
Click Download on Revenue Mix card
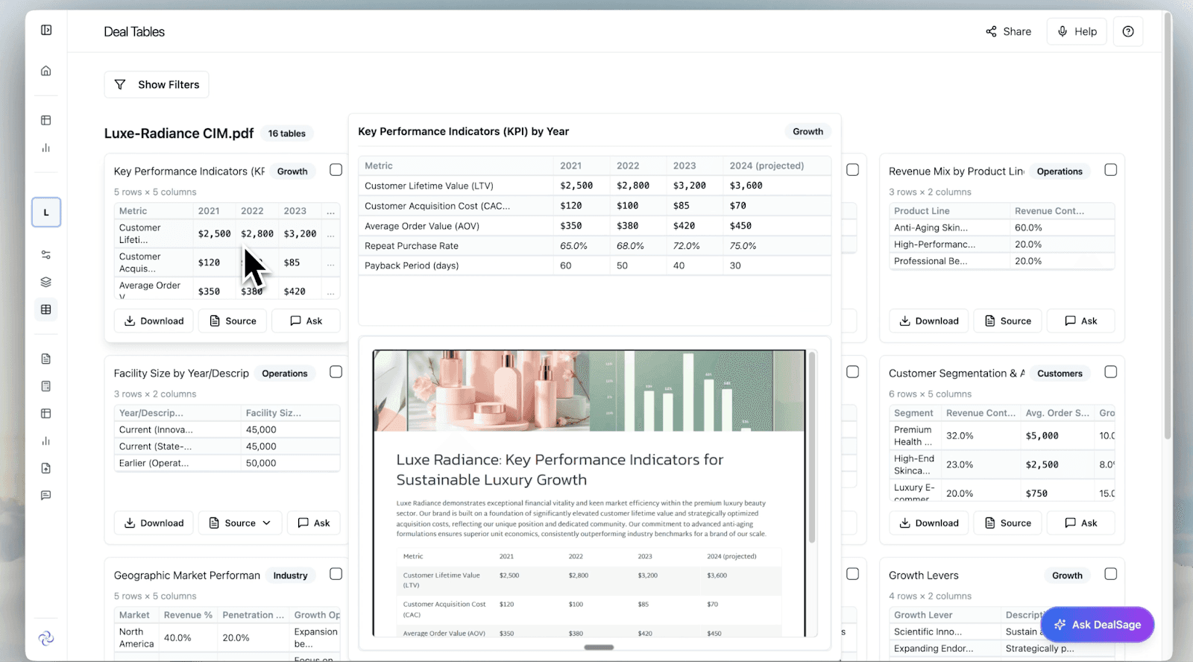pyautogui.click(x=929, y=321)
